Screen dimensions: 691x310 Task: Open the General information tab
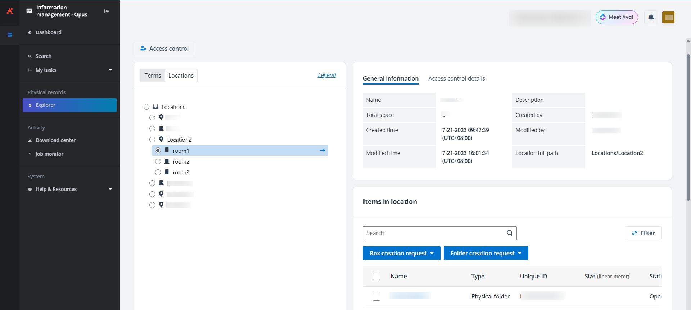(390, 78)
